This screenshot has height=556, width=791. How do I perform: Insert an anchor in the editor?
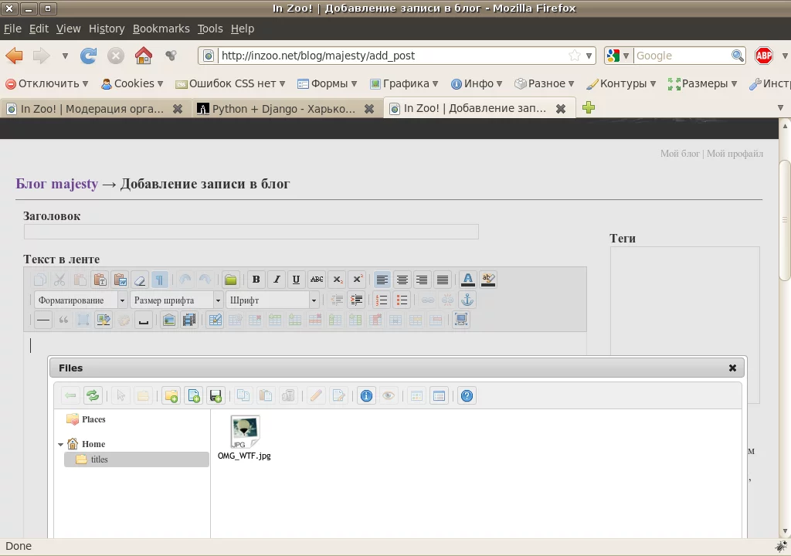467,300
